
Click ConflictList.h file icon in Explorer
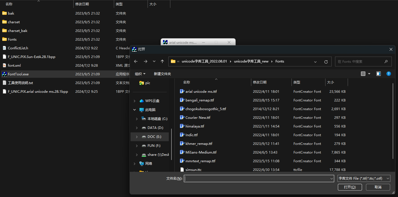click(x=4, y=48)
